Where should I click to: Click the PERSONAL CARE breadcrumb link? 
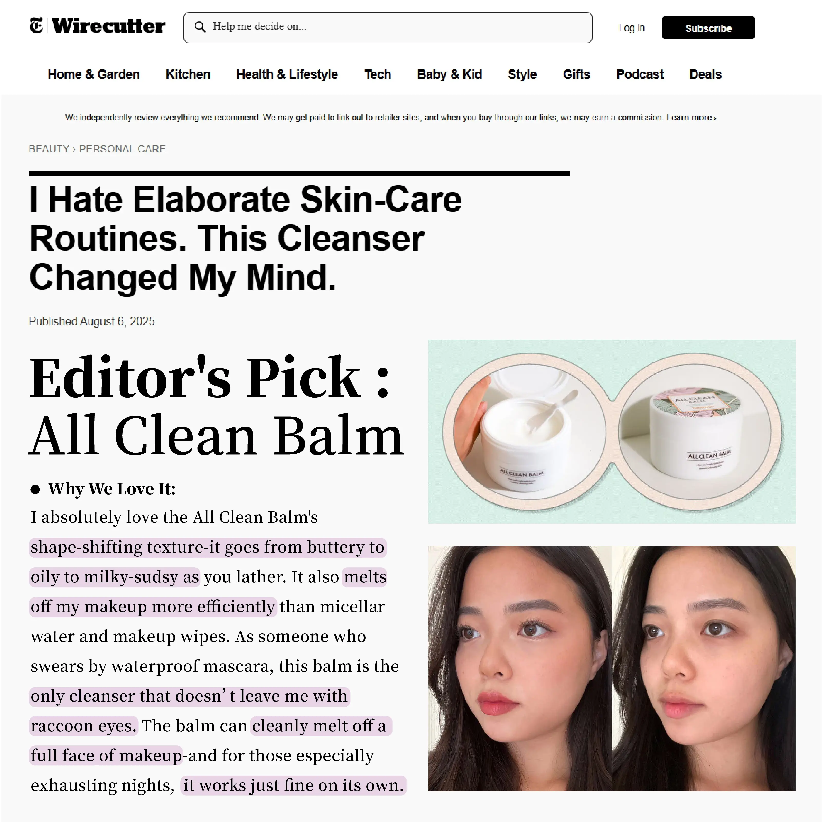(x=123, y=149)
